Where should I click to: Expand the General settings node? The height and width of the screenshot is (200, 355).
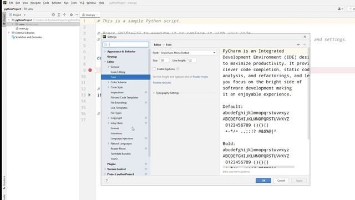tap(109, 67)
